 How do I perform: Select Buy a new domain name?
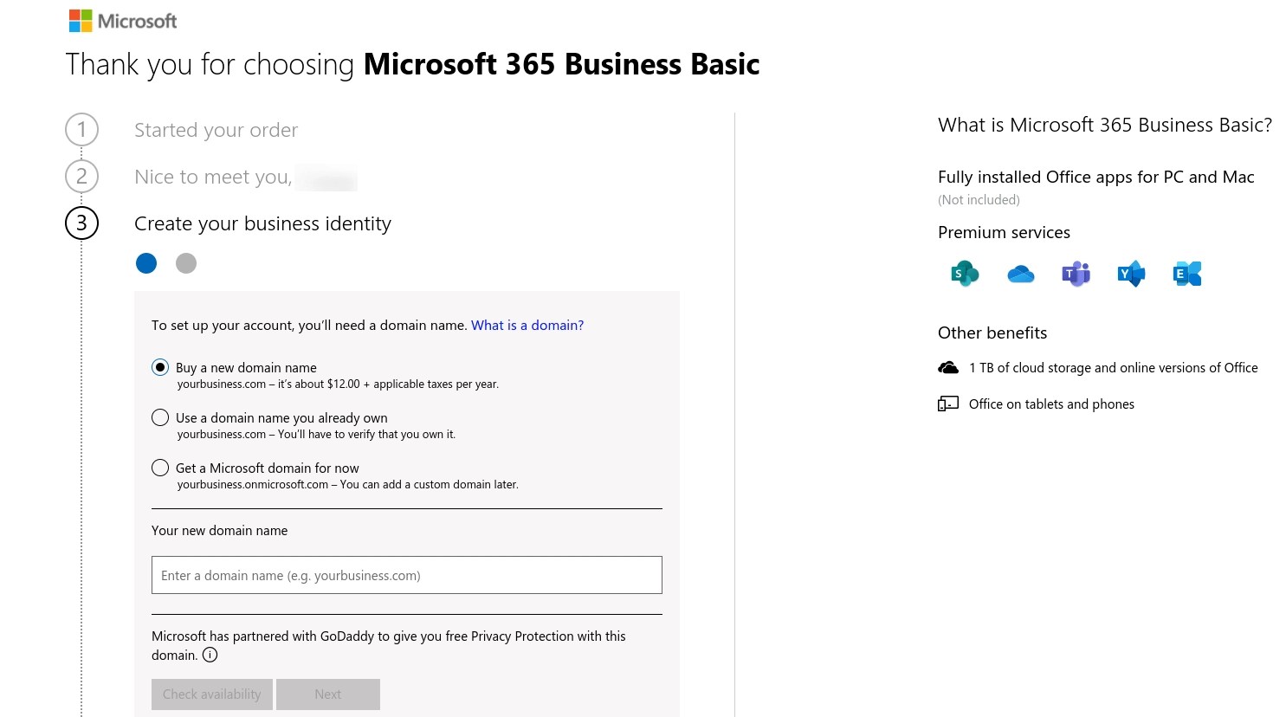(x=160, y=366)
